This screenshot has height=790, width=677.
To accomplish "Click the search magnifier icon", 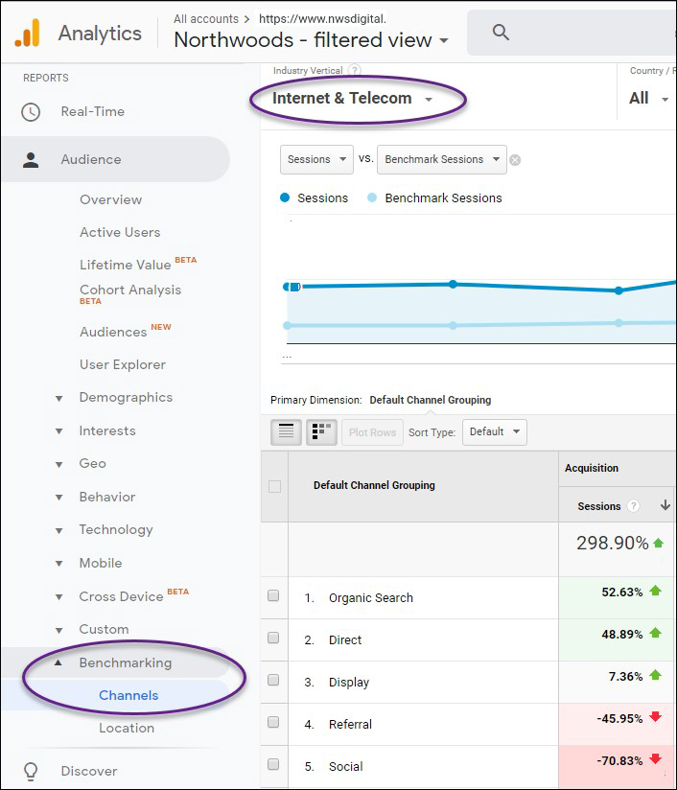I will click(x=501, y=33).
